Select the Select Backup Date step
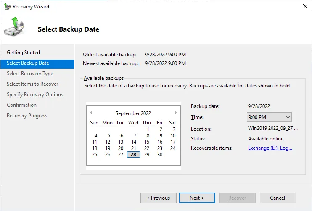Viewport: 312px width, 211px height. point(28,63)
